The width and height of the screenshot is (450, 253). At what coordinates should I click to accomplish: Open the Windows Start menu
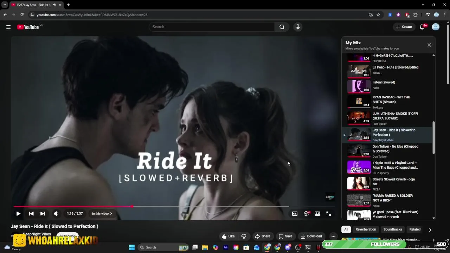(132, 247)
